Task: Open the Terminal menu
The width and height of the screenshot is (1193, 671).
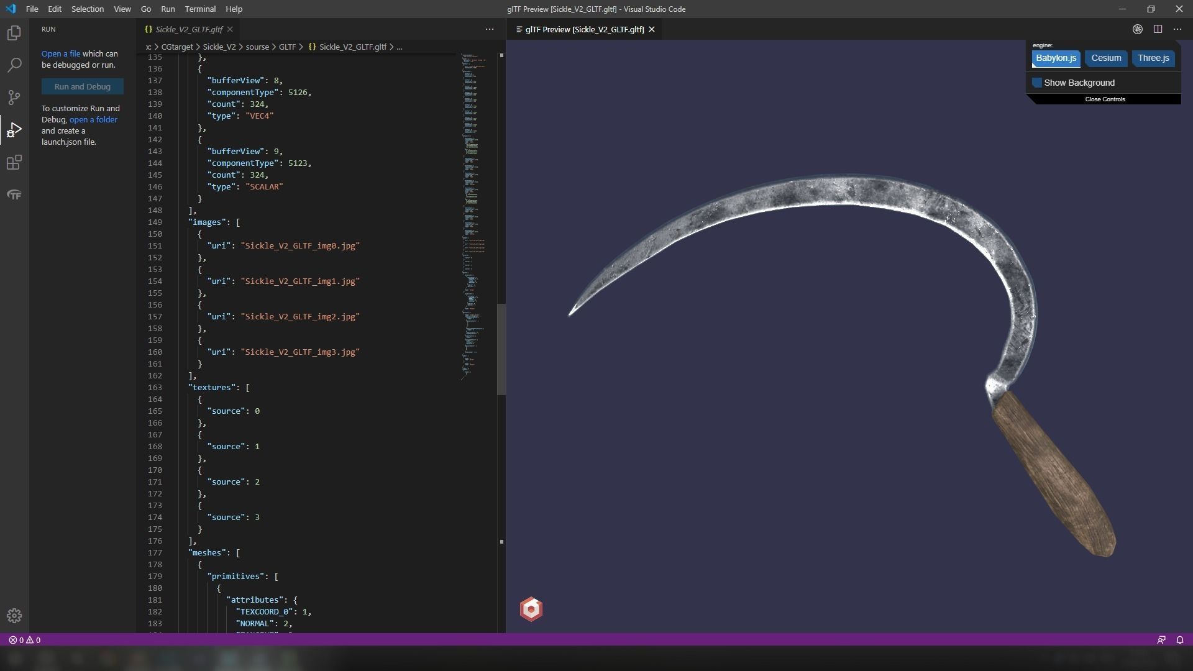Action: pos(200,9)
